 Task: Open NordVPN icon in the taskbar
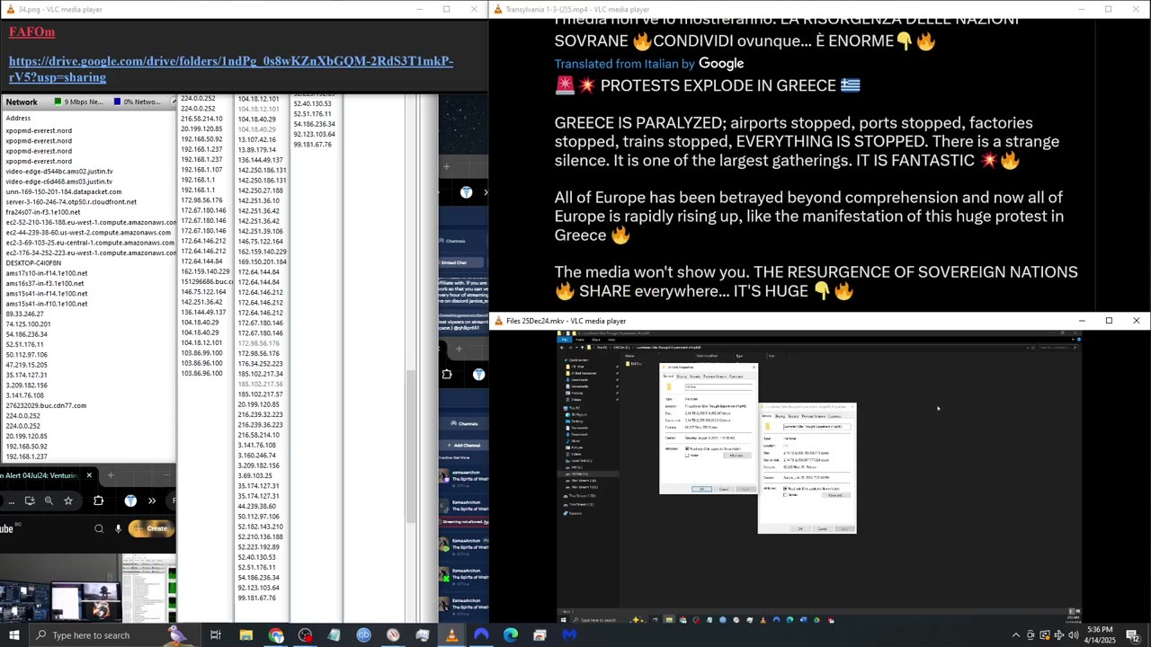[x=481, y=635]
